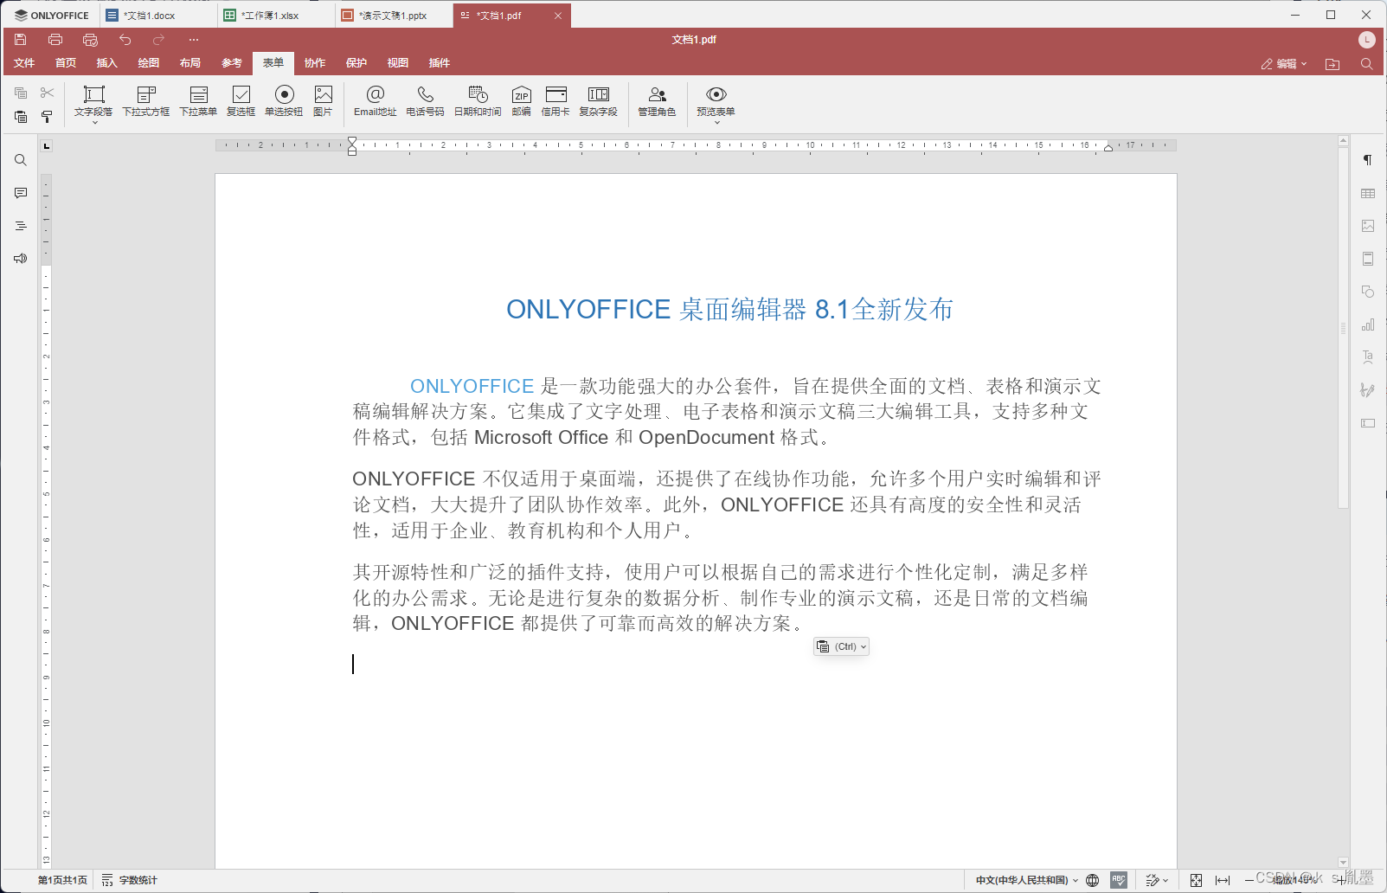Open the feedback speaker icon in left sidebar
Image resolution: width=1387 pixels, height=893 pixels.
tap(21, 259)
